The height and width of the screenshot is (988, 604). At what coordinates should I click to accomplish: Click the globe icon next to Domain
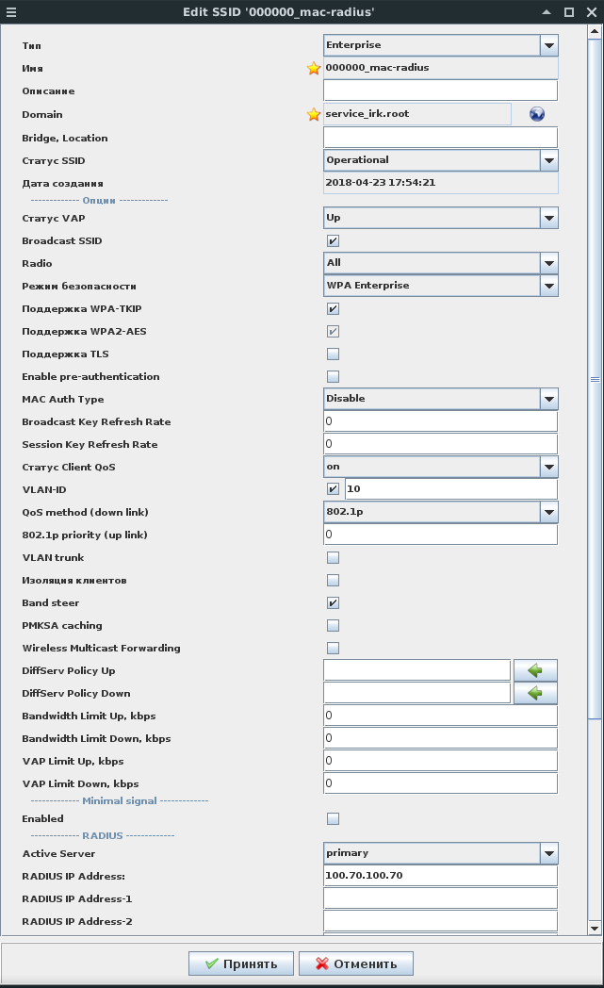click(537, 114)
